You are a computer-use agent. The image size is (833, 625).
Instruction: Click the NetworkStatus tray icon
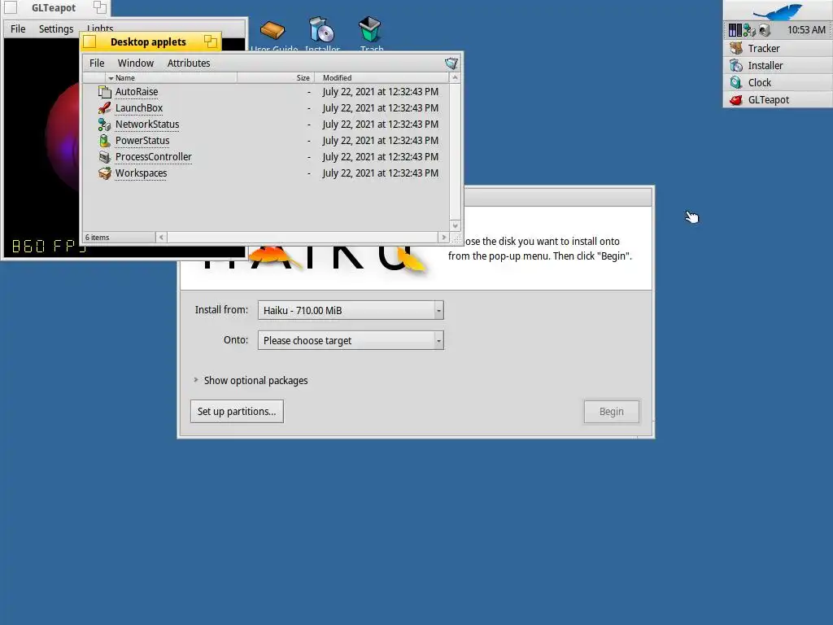pos(749,30)
